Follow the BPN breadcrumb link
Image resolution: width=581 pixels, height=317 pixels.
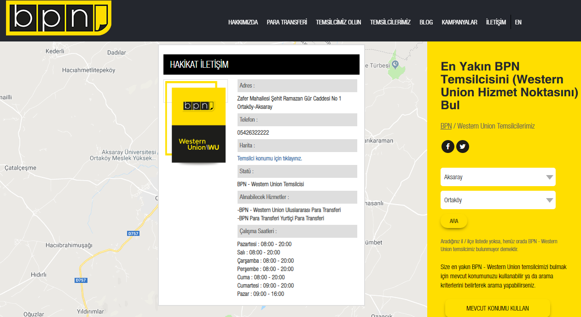tap(446, 126)
